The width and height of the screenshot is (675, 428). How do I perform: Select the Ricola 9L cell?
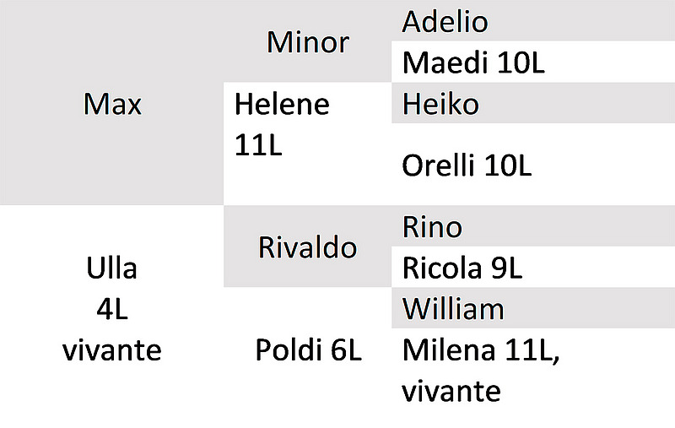tap(533, 267)
